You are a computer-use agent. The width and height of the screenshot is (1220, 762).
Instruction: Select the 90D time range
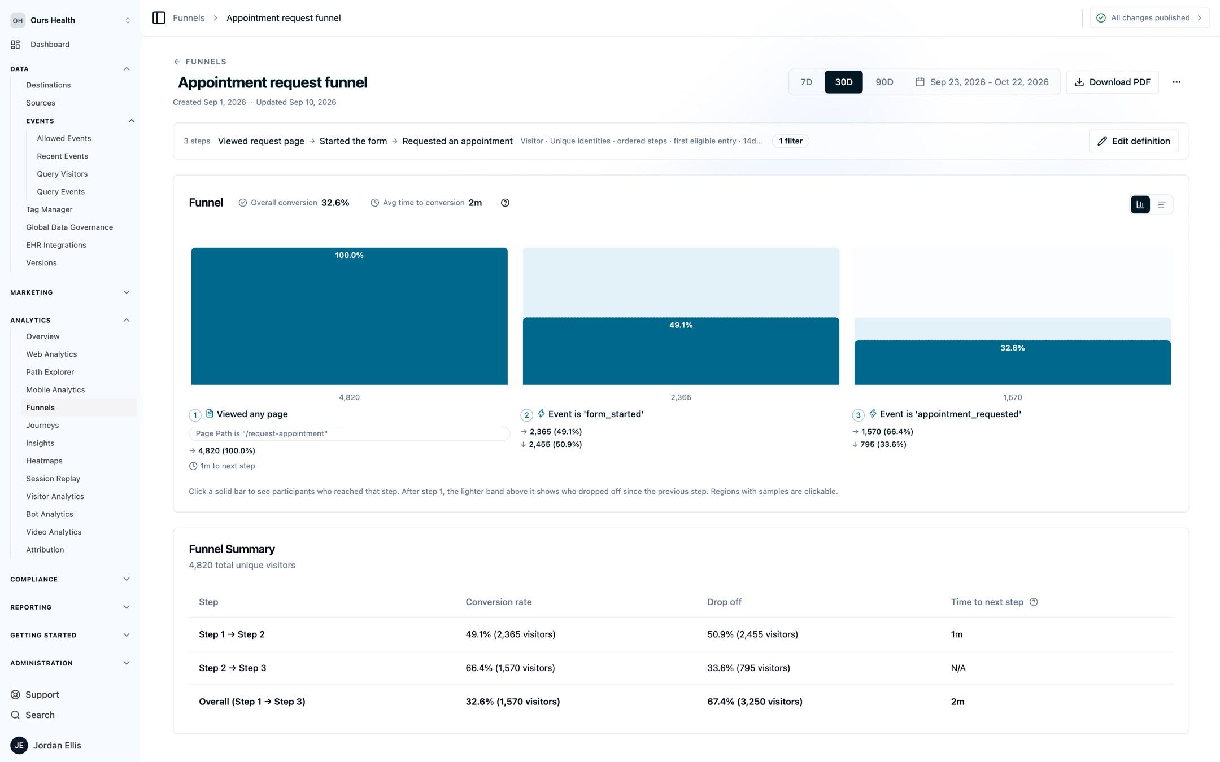[884, 82]
